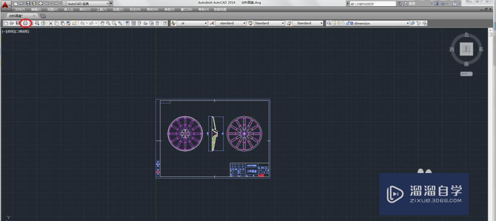Select the Zoom Window tool
Image resolution: width=496 pixels, height=221 pixels.
click(x=114, y=23)
